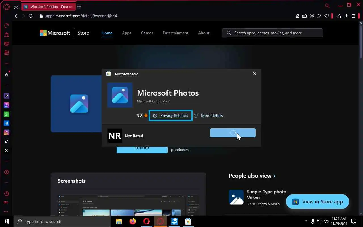Open Instagram in the sidebar
Screen dimensions: 363x227
(6, 132)
